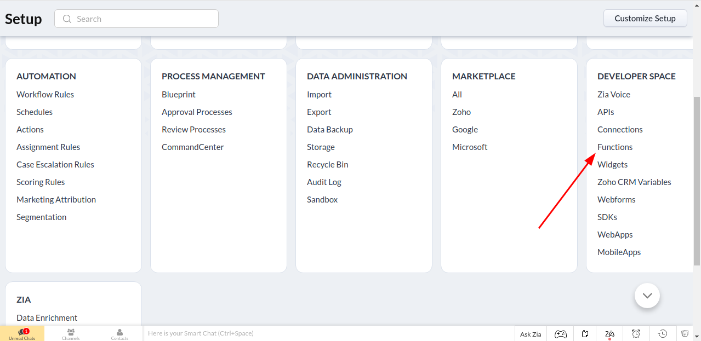Click the chat window icon at far right
This screenshot has width=701, height=341.
click(x=685, y=333)
